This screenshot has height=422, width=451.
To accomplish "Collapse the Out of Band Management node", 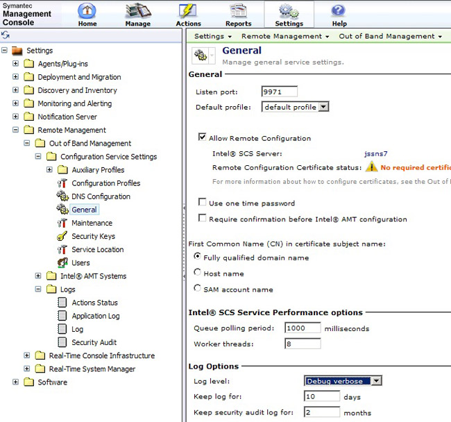I will (x=27, y=143).
